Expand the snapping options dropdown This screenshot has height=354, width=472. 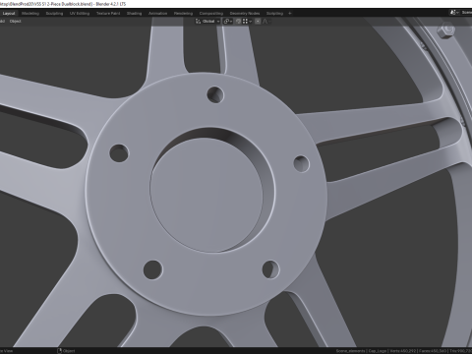247,22
